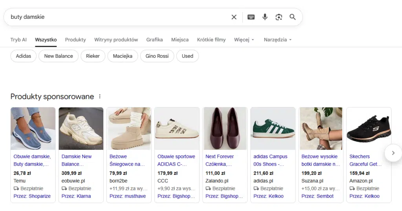Click the 'Przez: Sembot' link
This screenshot has height=211, width=402.
click(317, 196)
